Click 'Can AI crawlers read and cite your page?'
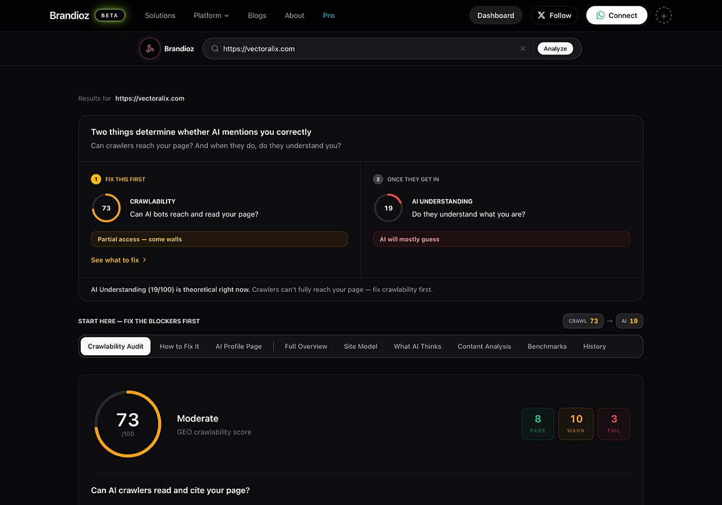 tap(170, 490)
